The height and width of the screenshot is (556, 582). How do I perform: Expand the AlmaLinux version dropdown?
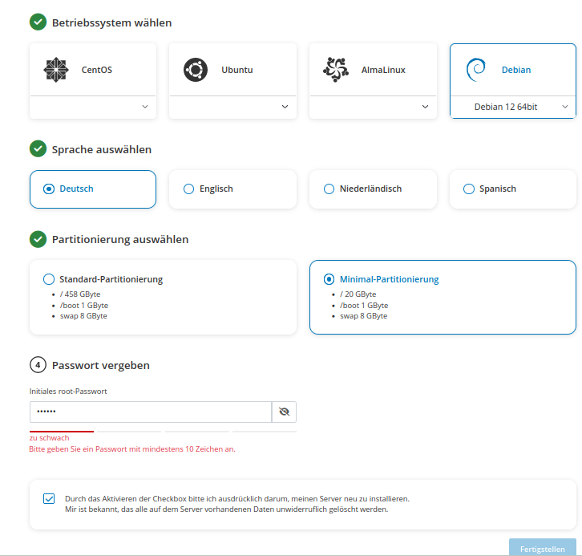373,107
